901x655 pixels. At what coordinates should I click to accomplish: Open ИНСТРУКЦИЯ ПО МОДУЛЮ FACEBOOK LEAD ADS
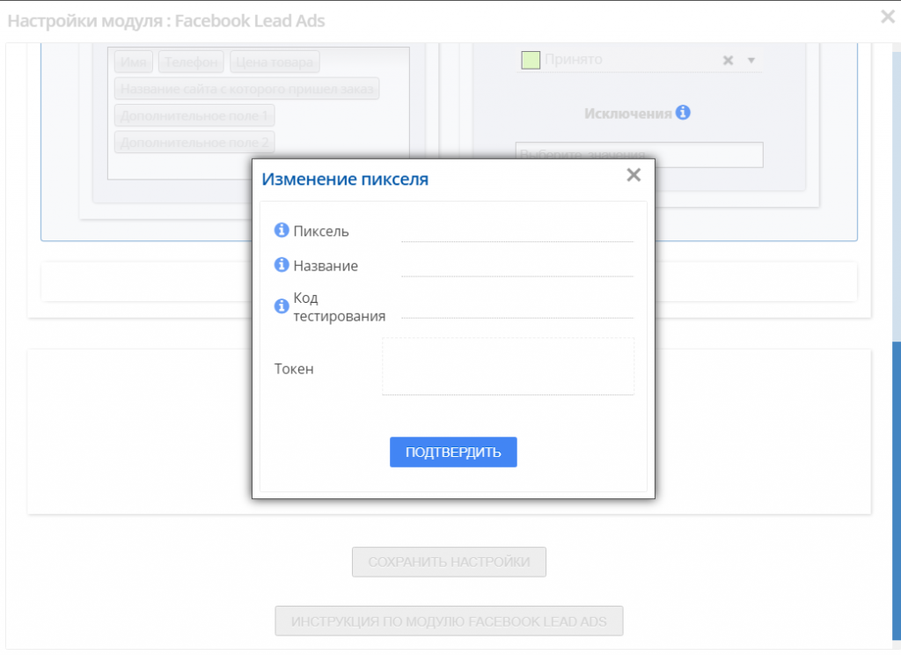(449, 621)
